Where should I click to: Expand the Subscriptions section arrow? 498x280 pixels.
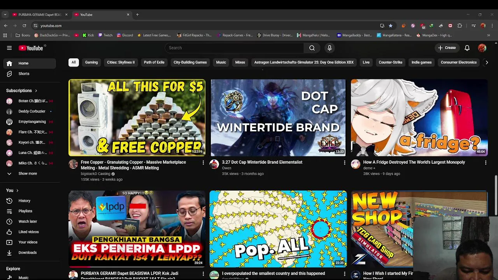pos(36,91)
